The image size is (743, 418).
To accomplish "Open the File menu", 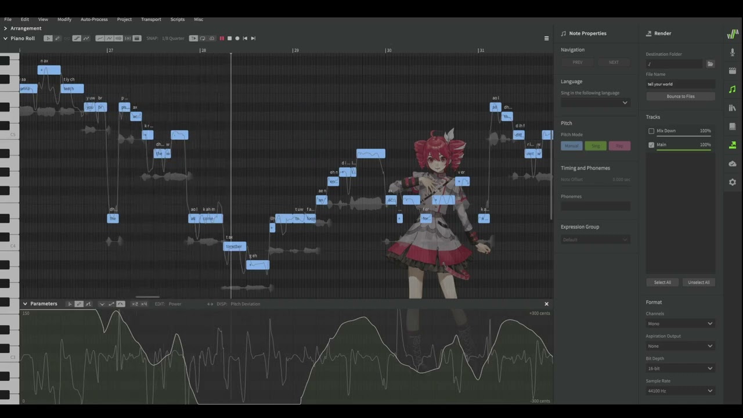I will pyautogui.click(x=8, y=19).
